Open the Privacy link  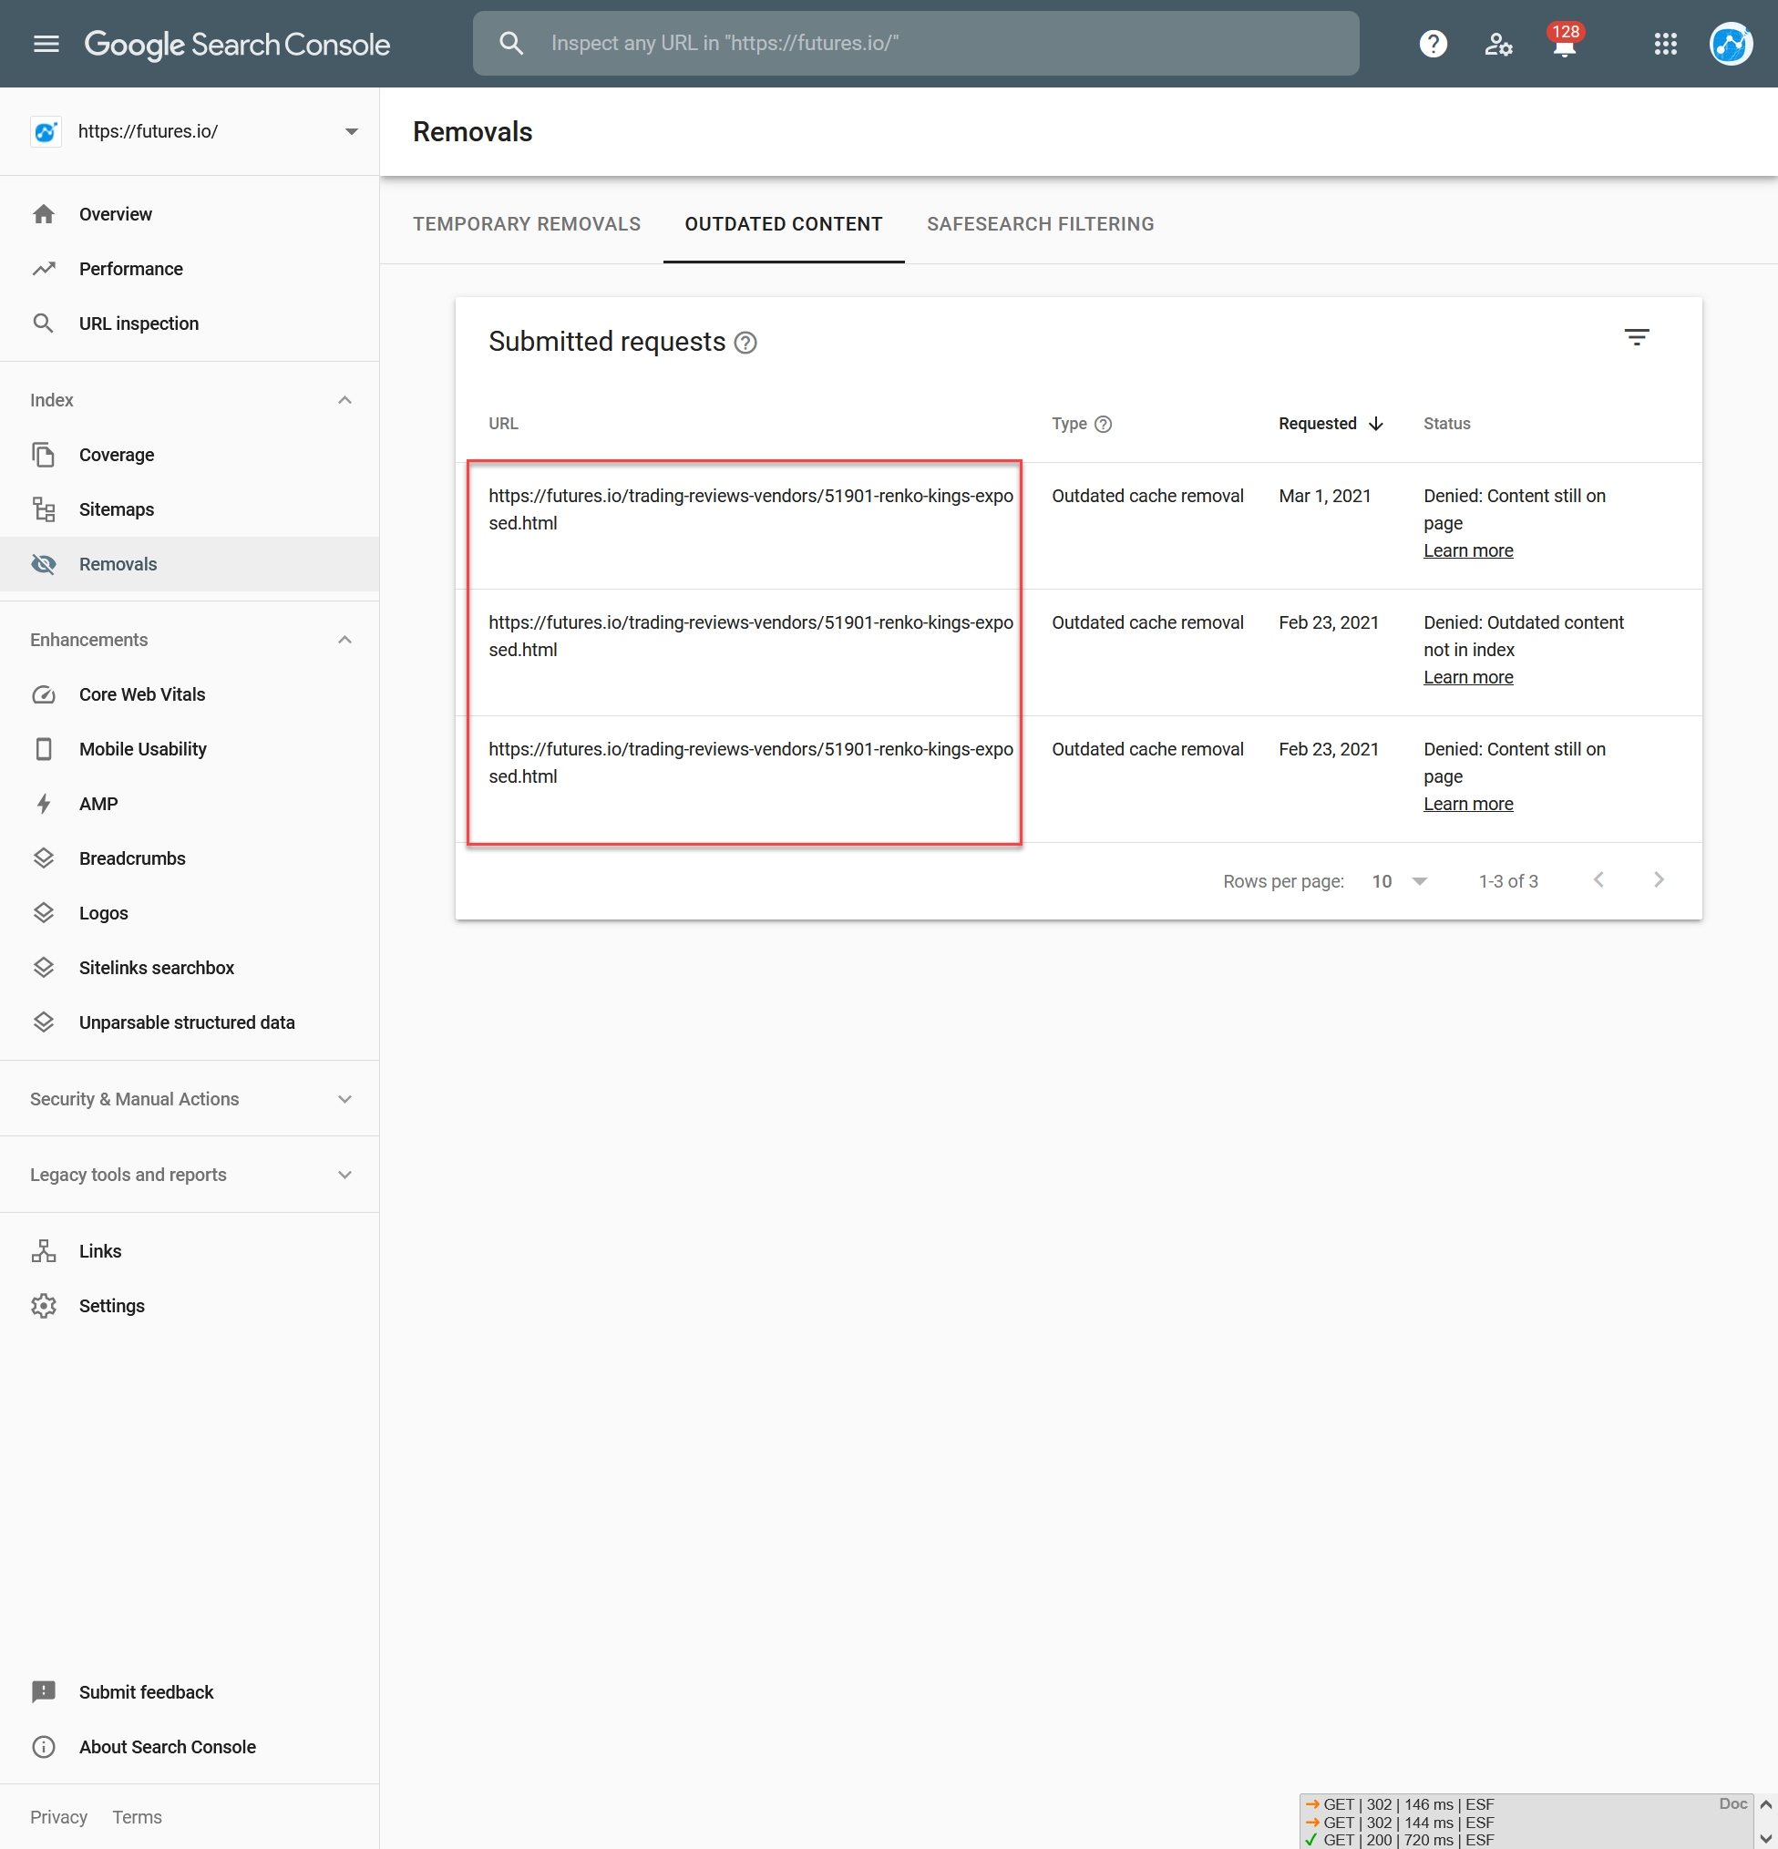[58, 1817]
